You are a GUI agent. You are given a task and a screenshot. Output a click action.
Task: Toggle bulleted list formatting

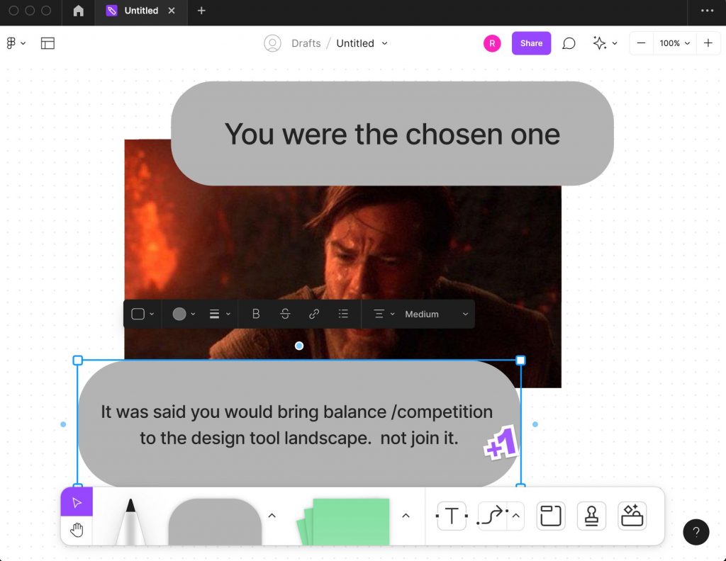coord(343,314)
